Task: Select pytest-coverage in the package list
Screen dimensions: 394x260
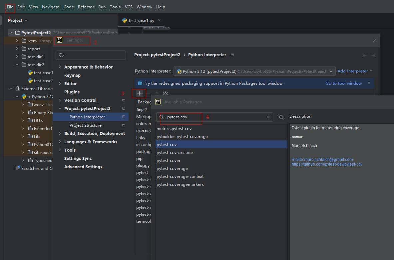Action: point(172,169)
